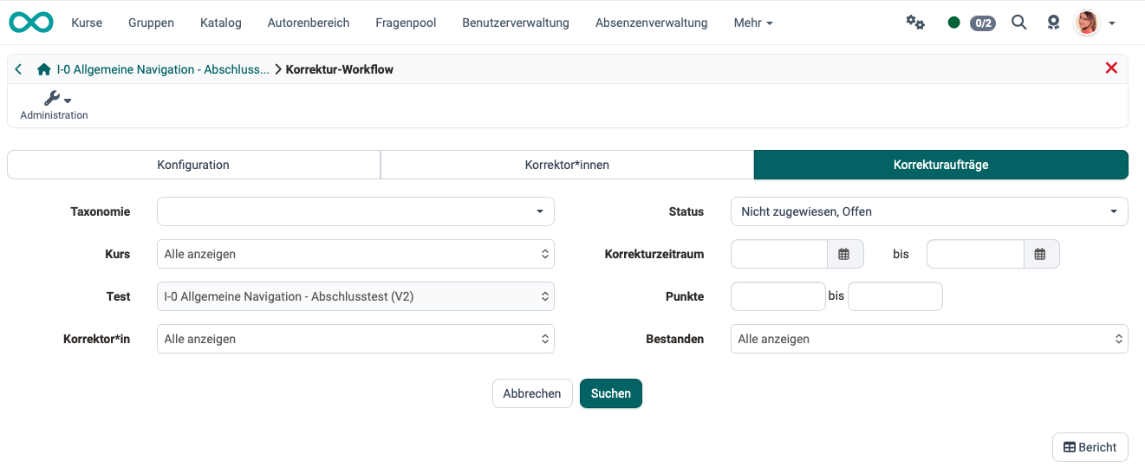
Task: Click the Korrekturzeitraum end date field
Action: 976,254
